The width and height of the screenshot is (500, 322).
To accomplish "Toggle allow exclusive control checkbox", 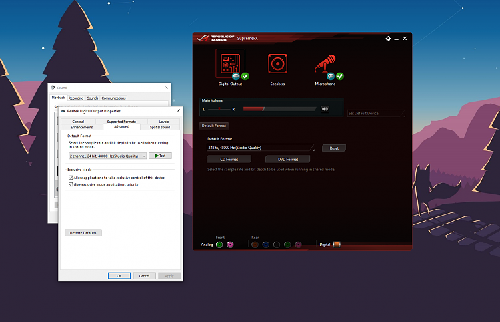I will coord(71,178).
